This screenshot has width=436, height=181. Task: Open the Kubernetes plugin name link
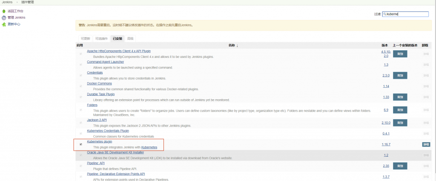tap(100, 141)
